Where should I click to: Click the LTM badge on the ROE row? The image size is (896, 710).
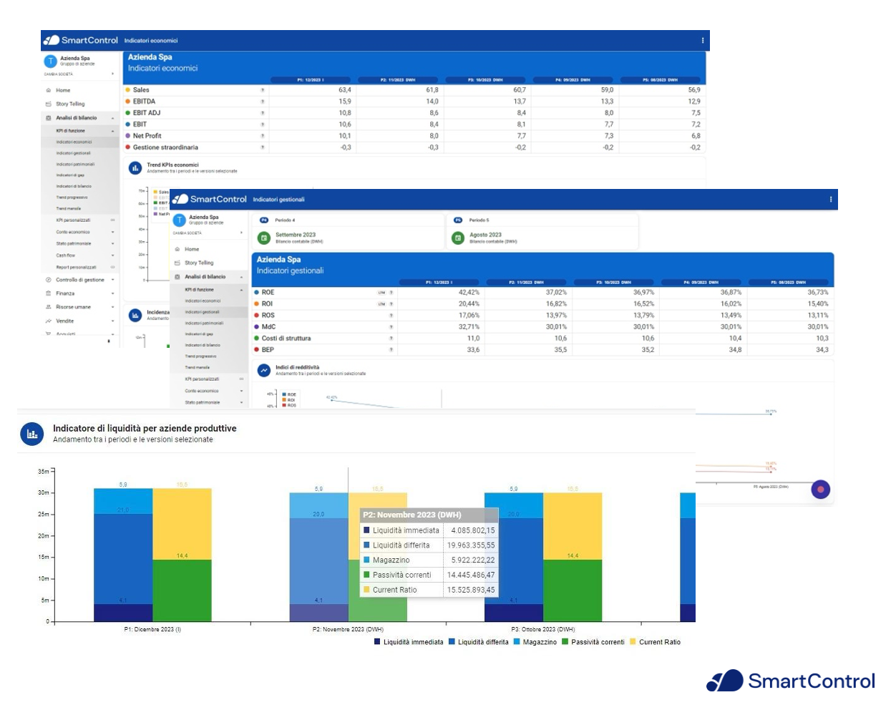pos(381,293)
